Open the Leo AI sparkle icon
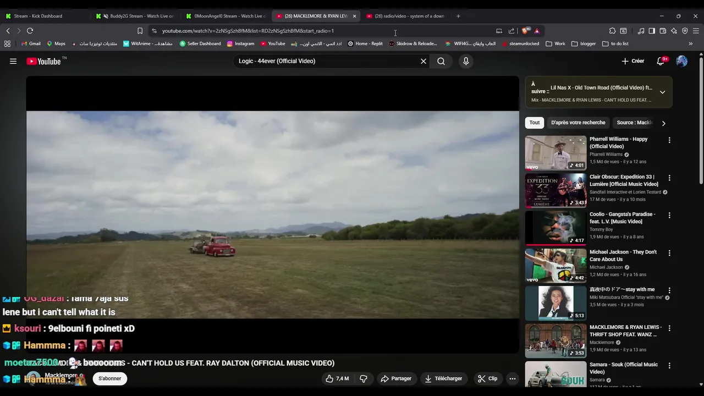 click(x=674, y=31)
